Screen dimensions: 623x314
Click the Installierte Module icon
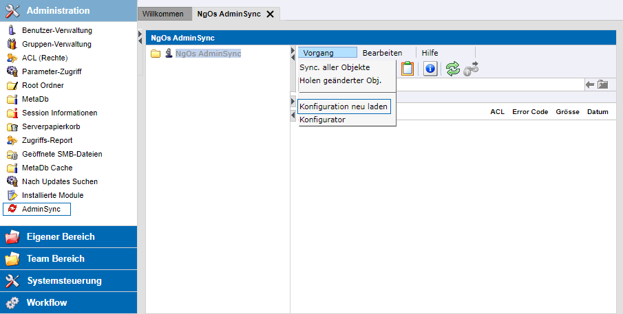click(x=12, y=195)
